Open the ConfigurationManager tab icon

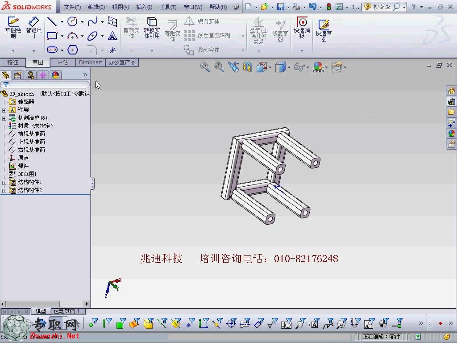pos(30,75)
